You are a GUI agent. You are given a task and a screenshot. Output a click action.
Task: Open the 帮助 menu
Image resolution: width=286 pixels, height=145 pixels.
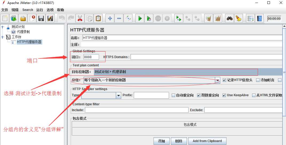[60, 10]
